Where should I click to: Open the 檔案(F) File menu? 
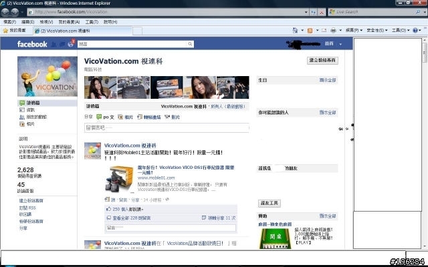(x=10, y=22)
